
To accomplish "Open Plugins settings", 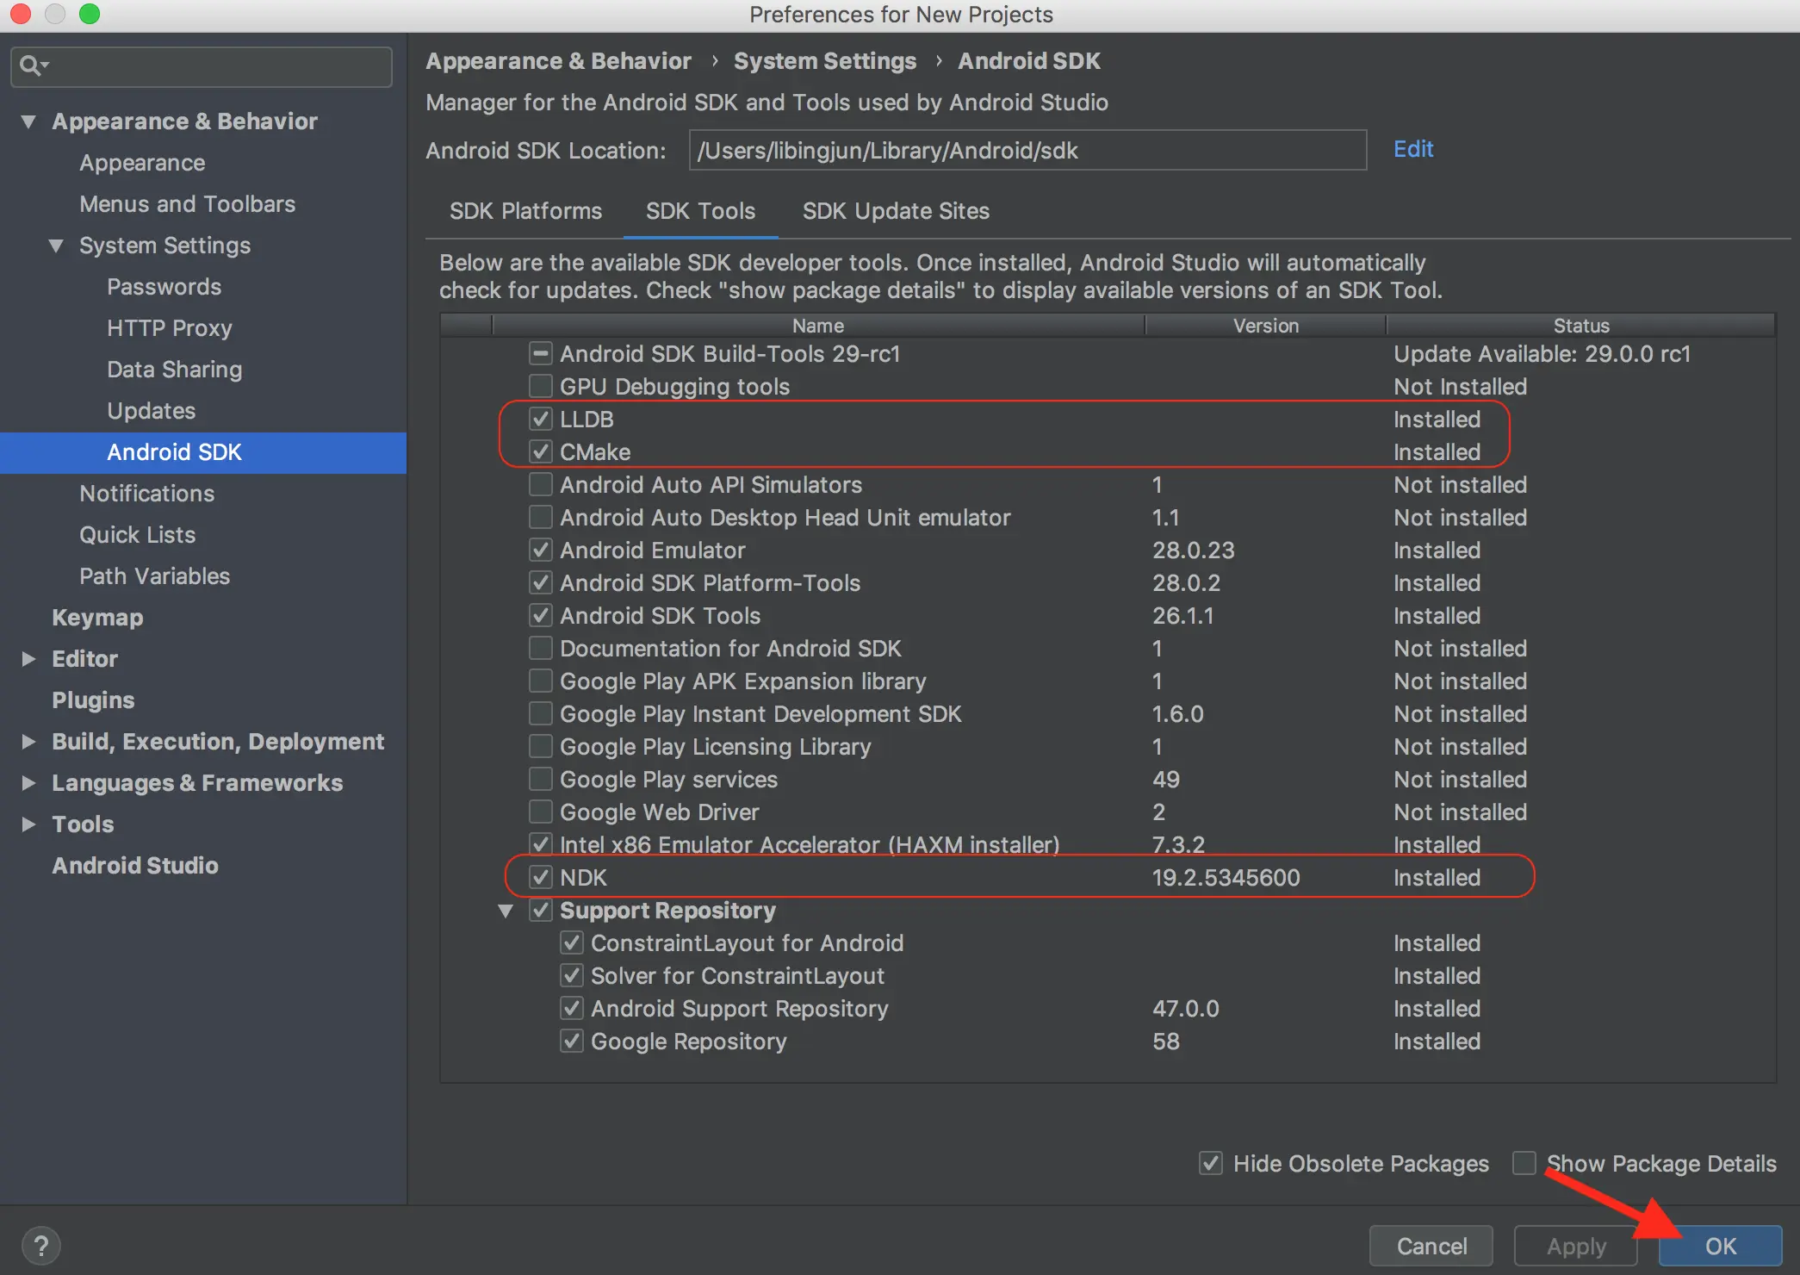I will 93,700.
